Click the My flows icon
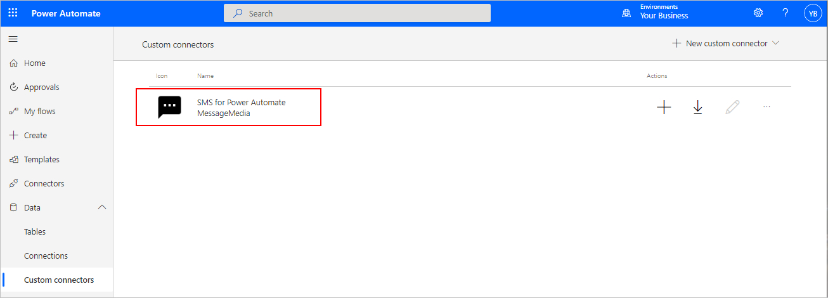Image resolution: width=828 pixels, height=298 pixels. [x=13, y=112]
